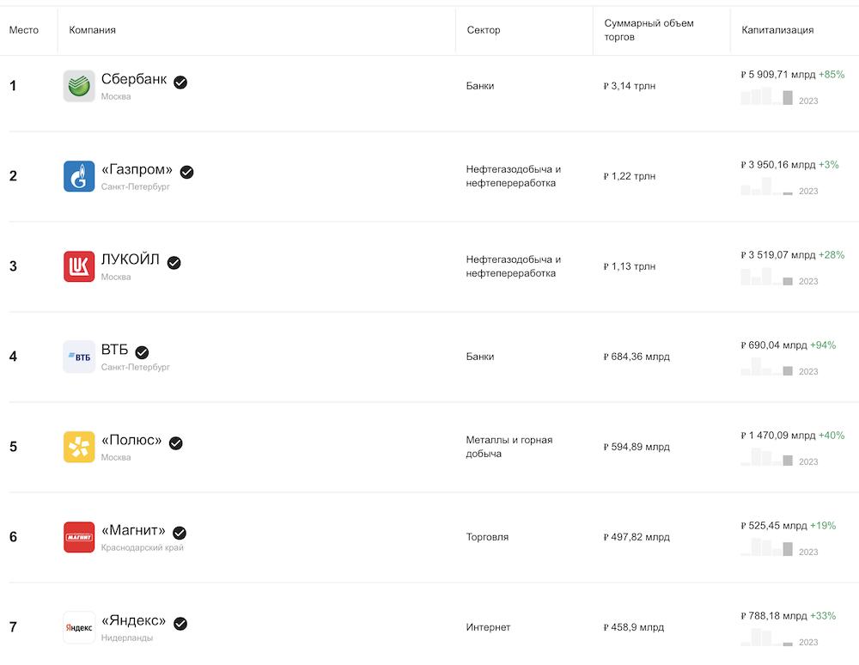
Task: Click Sberbank capitalization mini bar chart
Action: coord(767,96)
